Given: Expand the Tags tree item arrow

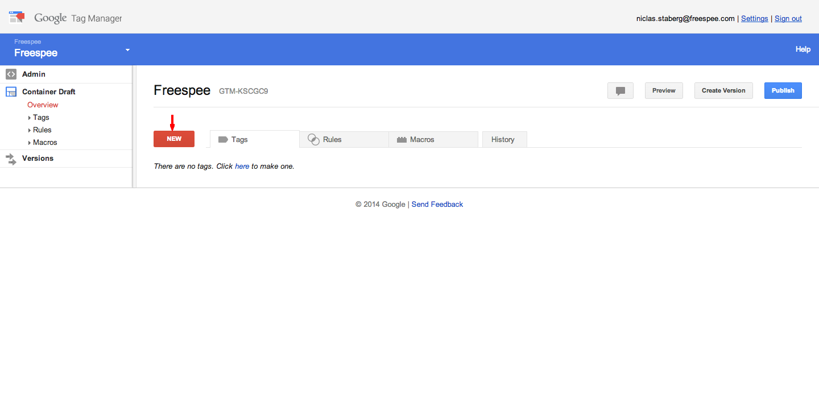Looking at the screenshot, I should pyautogui.click(x=30, y=118).
